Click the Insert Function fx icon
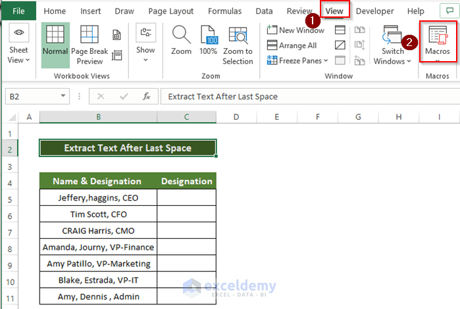 click(146, 96)
